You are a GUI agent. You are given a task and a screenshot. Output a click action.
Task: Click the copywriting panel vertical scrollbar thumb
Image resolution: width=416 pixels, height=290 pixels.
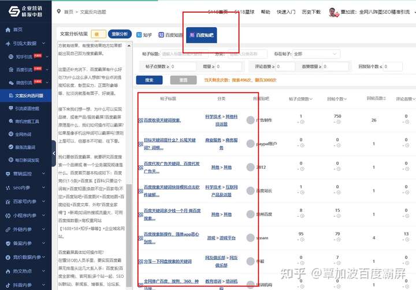pyautogui.click(x=129, y=235)
